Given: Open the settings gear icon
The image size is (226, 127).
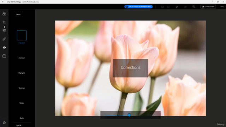Looking at the screenshot, I should point(4,123).
